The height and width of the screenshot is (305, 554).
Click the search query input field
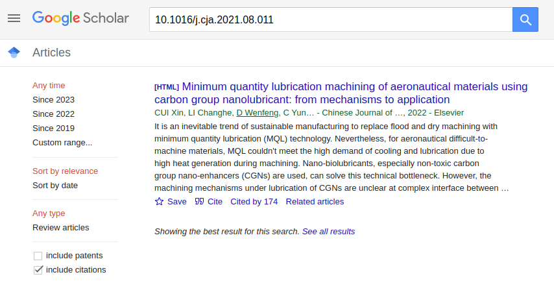331,19
